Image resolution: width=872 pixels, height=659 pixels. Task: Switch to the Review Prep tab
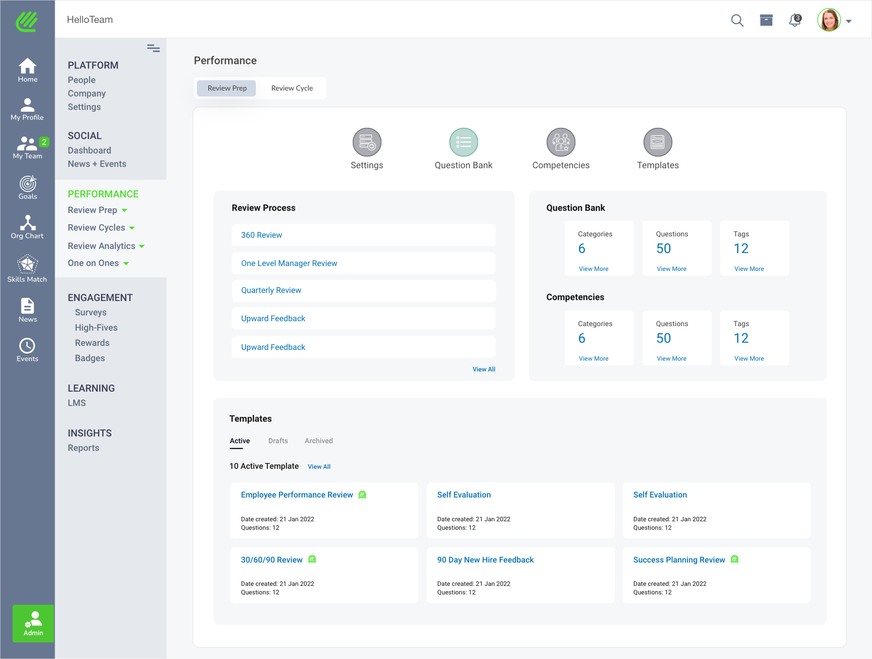tap(227, 88)
